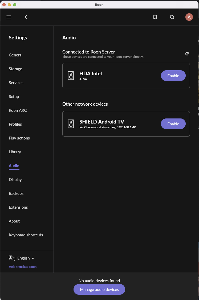
Task: Click Manage audio devices button
Action: click(99, 289)
